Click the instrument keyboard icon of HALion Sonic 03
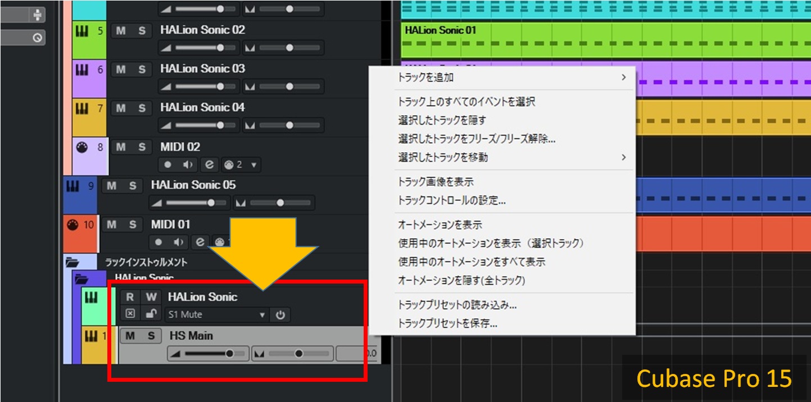This screenshot has height=402, width=811. click(x=82, y=70)
